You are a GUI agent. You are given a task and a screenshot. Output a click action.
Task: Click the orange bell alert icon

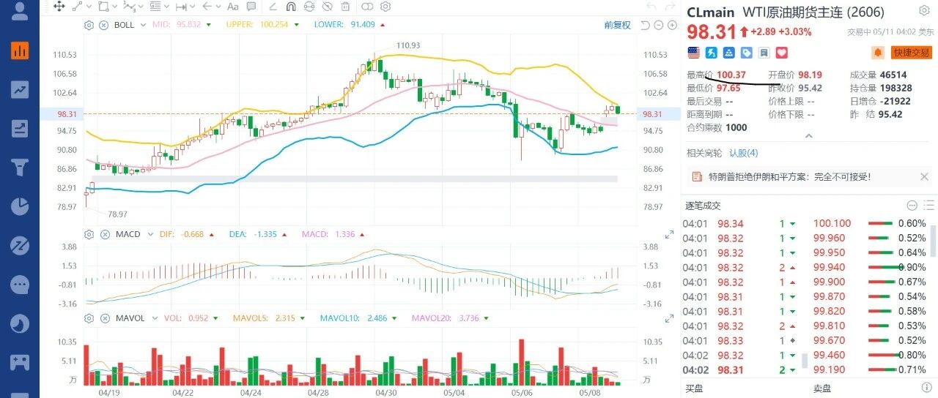click(877, 53)
